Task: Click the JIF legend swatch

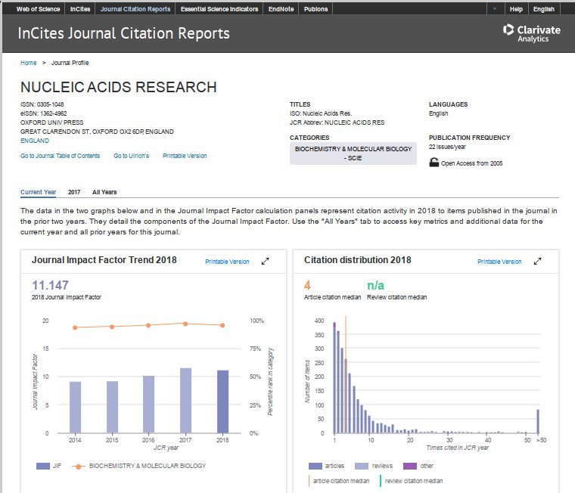Action: coord(43,466)
